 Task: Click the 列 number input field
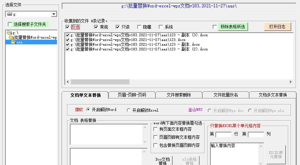click(256, 134)
